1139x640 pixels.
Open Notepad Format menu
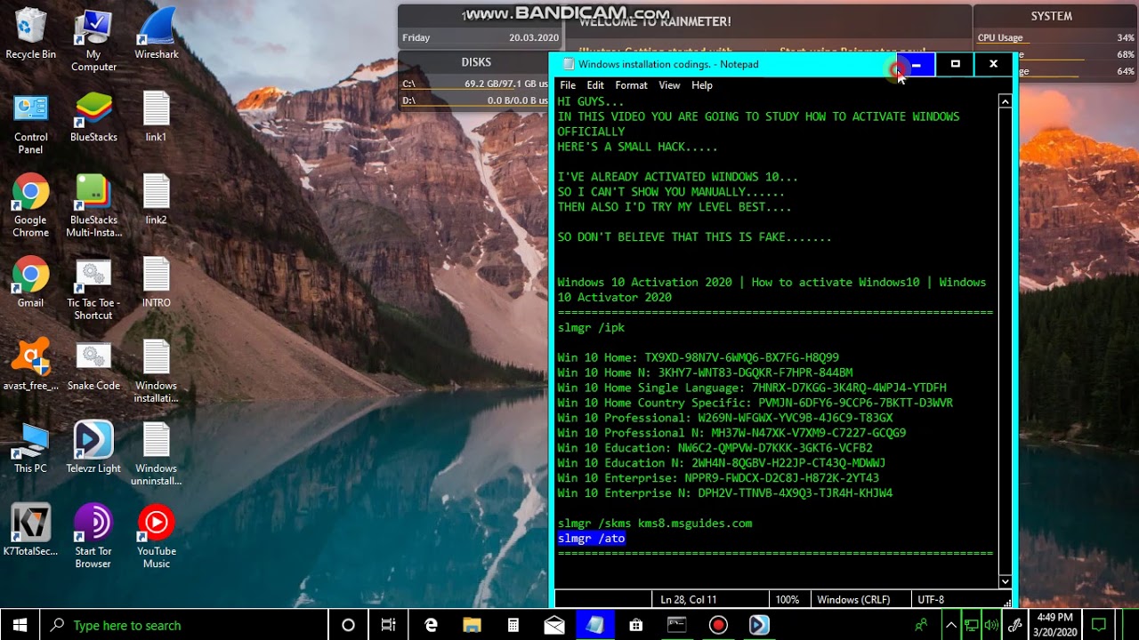pos(631,85)
